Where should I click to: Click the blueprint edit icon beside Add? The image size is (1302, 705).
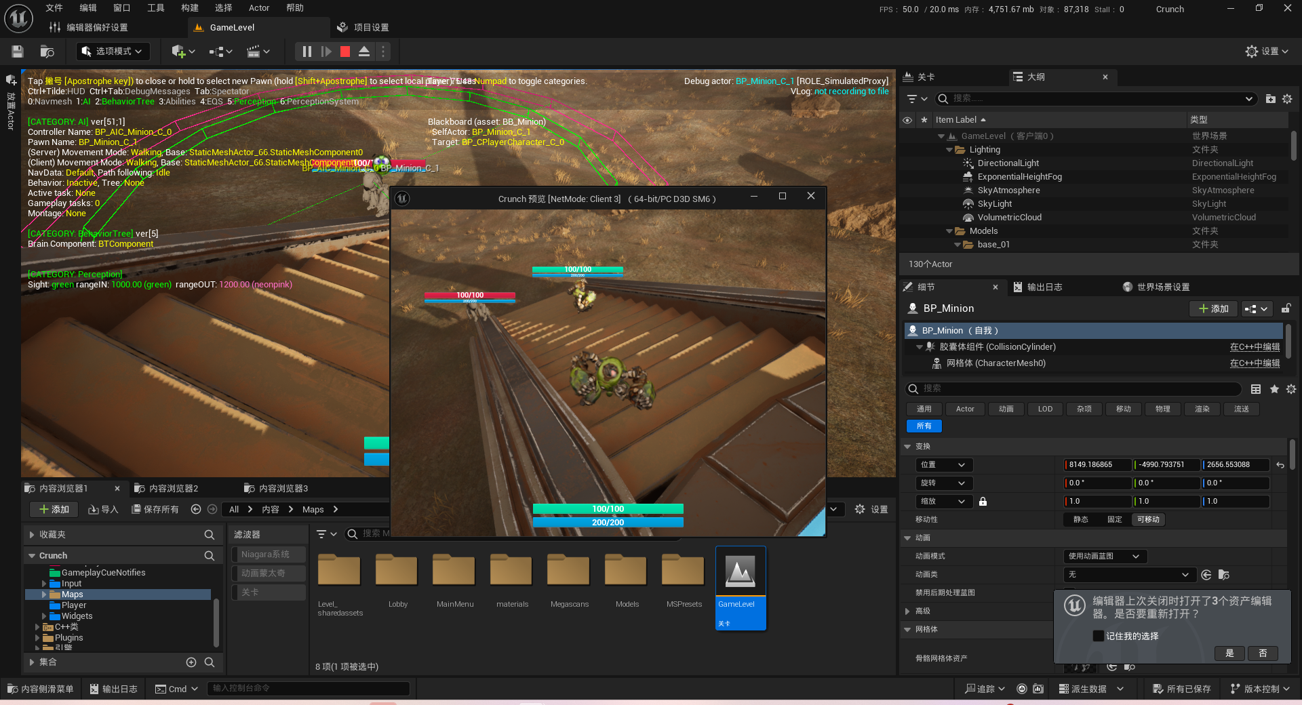coord(1256,308)
